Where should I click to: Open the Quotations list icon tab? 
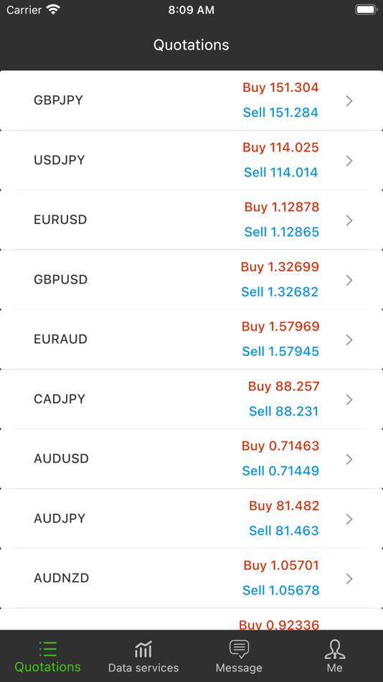tap(48, 648)
